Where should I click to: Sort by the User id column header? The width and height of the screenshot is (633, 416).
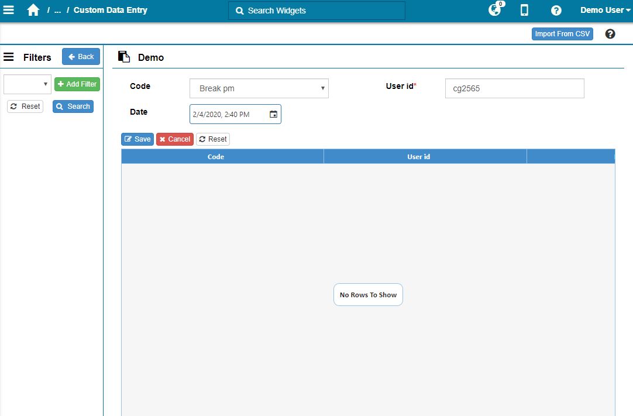tap(419, 157)
